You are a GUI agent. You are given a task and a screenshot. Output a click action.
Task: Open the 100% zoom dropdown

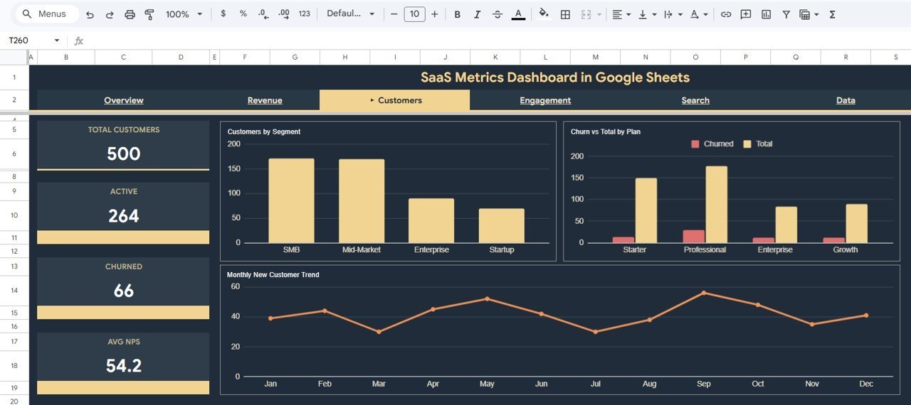pos(184,14)
